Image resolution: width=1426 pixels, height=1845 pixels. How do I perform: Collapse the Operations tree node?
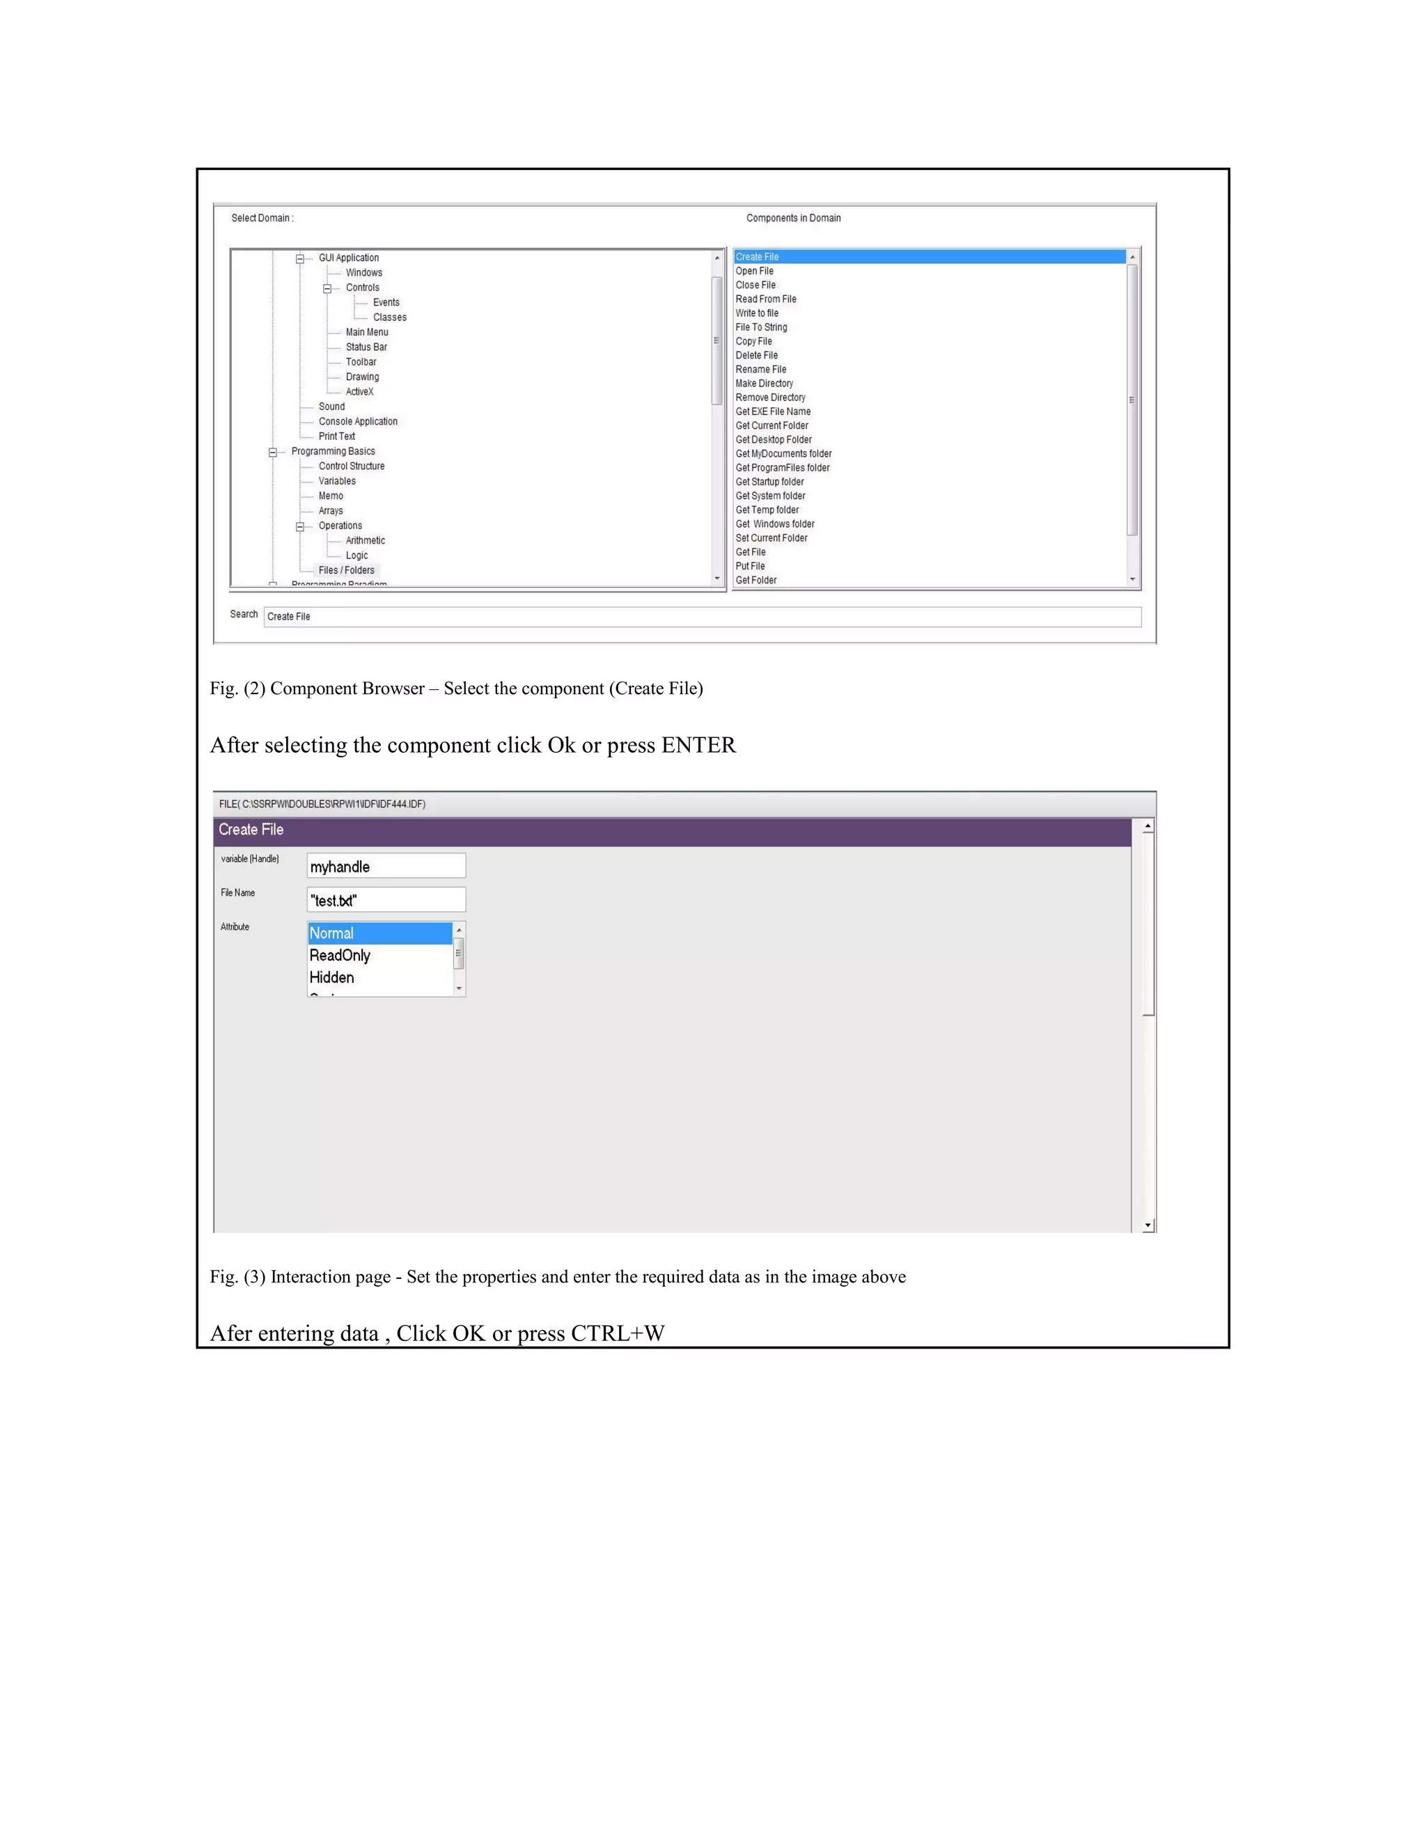[300, 526]
